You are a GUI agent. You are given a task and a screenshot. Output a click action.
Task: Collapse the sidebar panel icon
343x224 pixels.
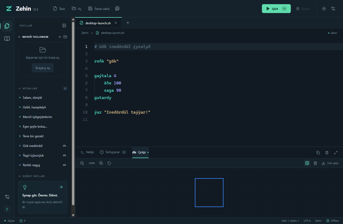coord(64,26)
